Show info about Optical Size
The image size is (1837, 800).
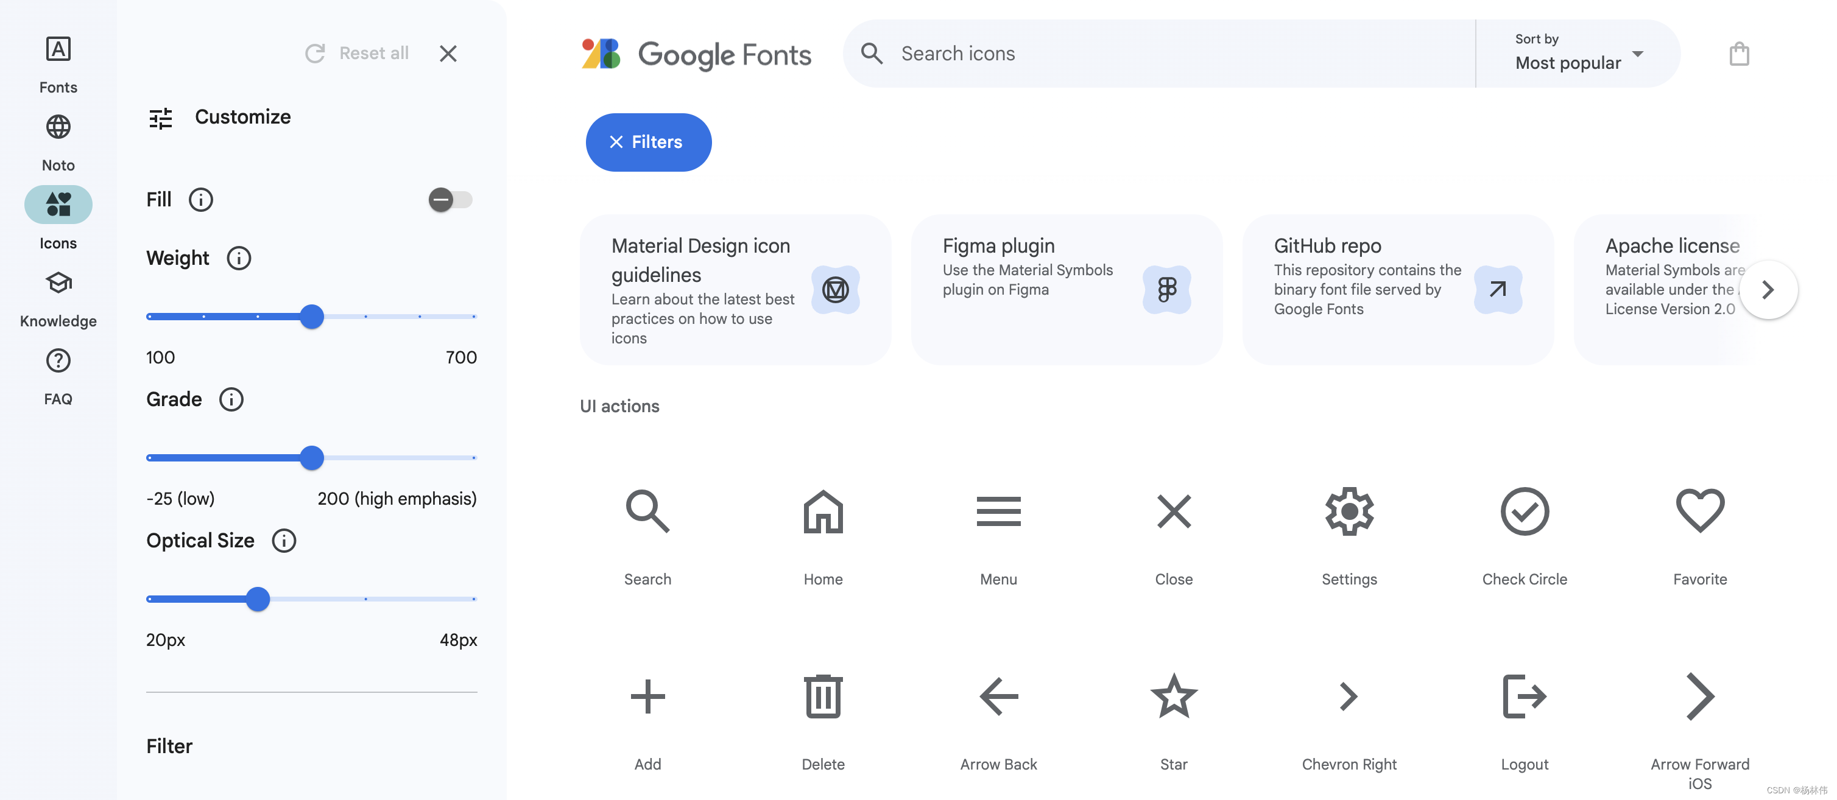(x=284, y=541)
